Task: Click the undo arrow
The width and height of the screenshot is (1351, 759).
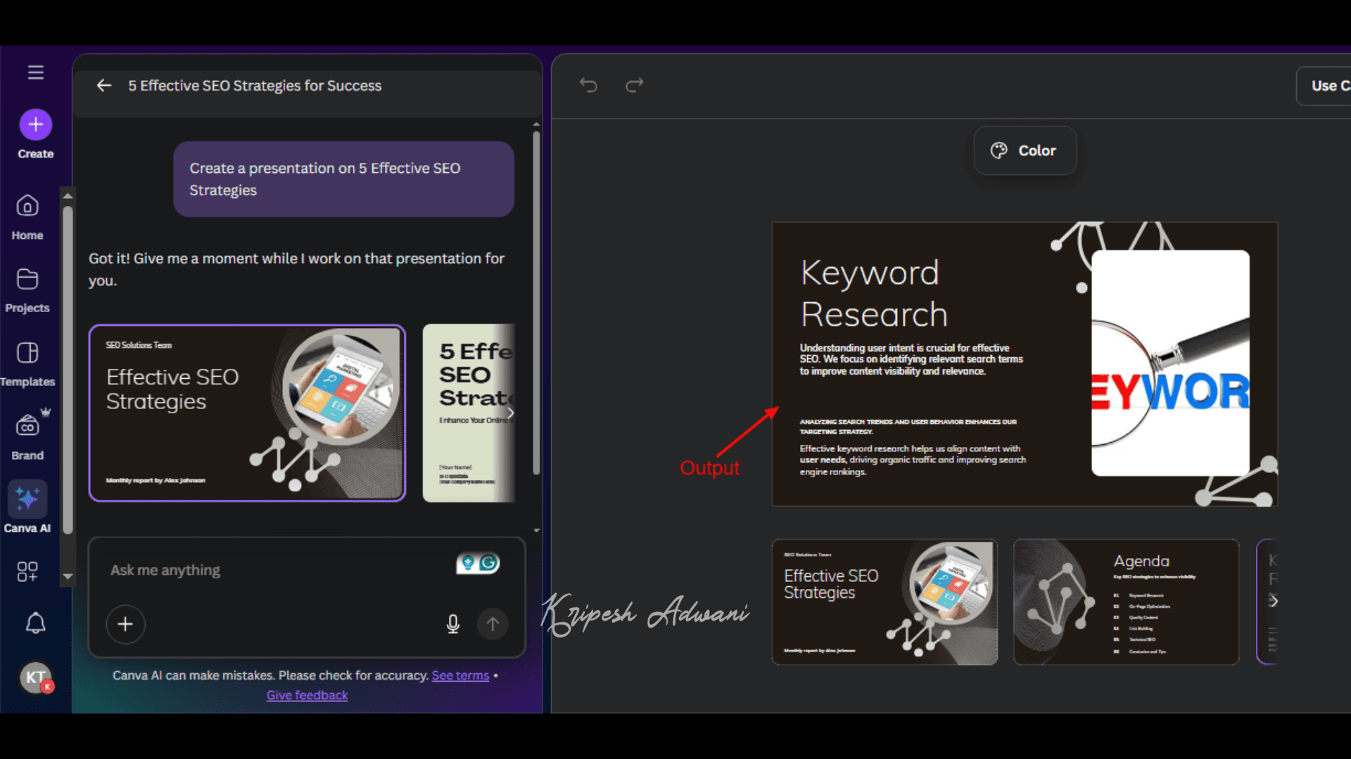Action: [588, 86]
